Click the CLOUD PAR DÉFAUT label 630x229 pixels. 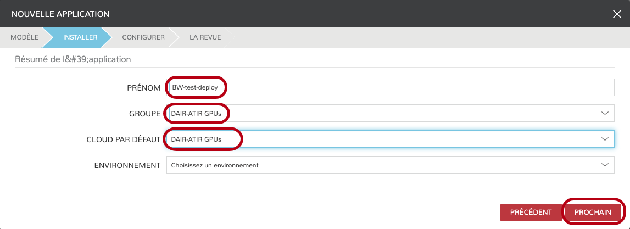pos(123,139)
